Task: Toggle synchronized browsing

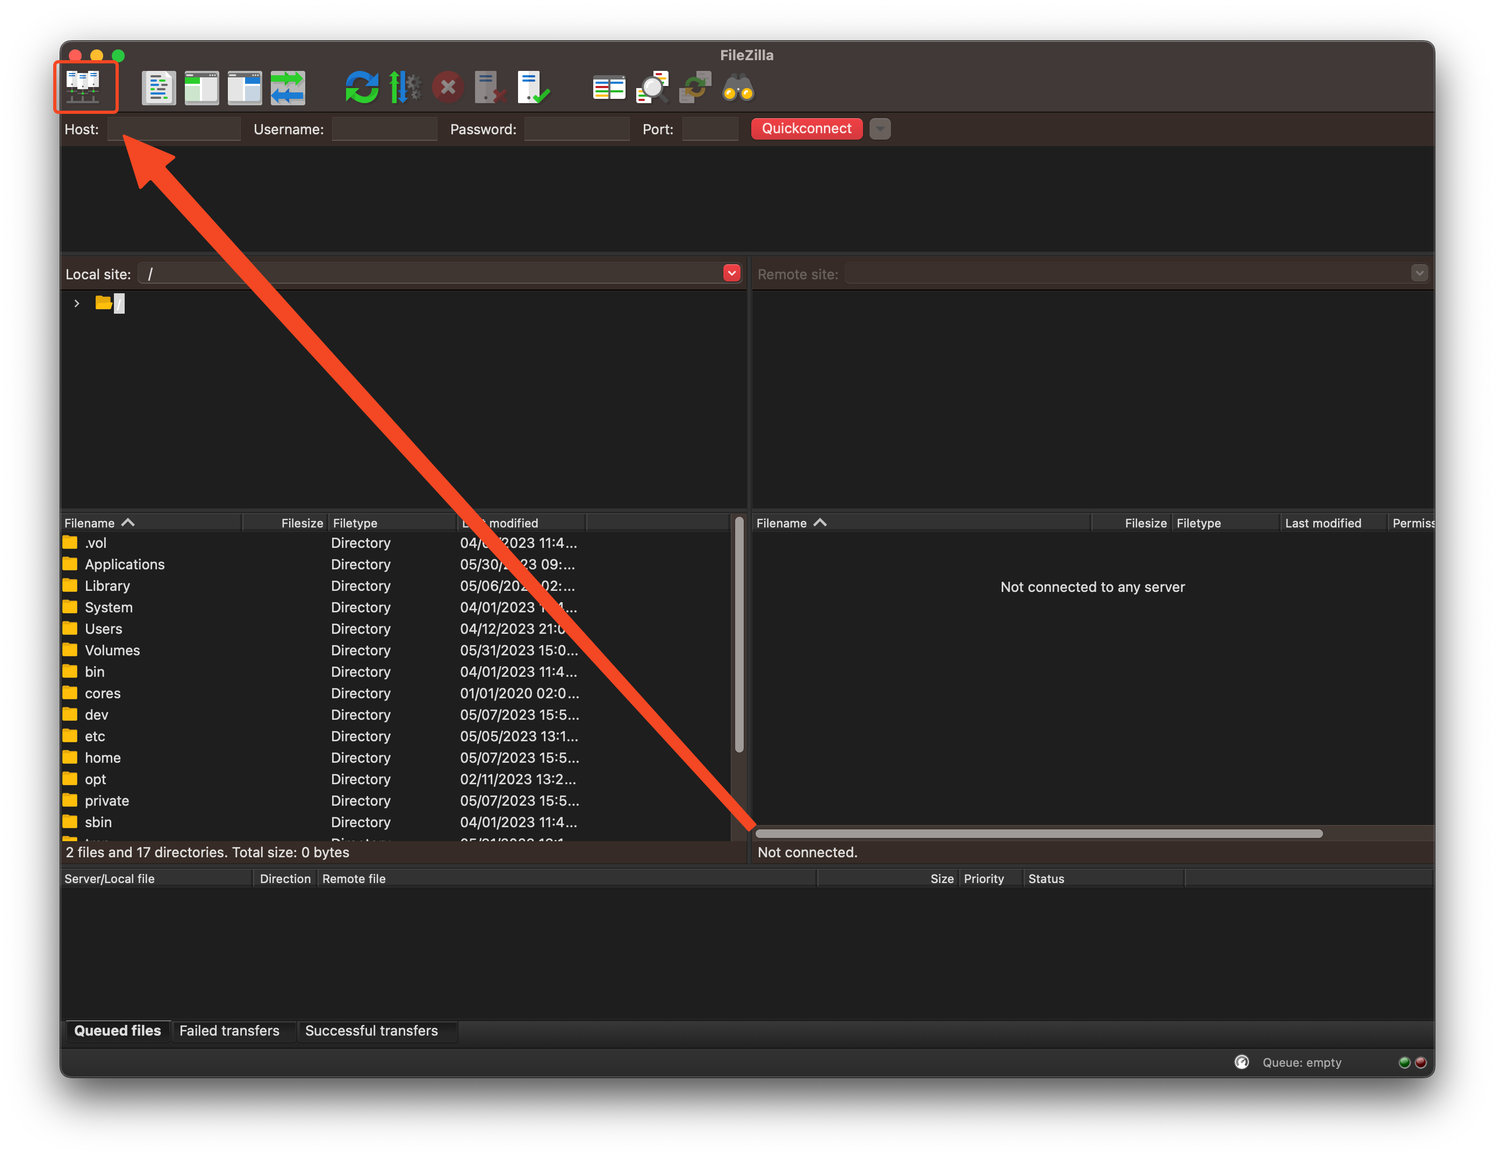Action: [x=695, y=87]
